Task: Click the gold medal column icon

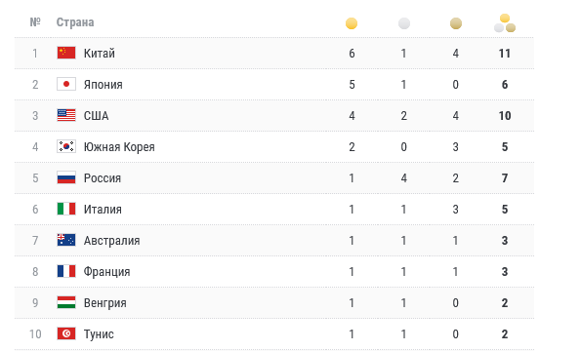Action: (x=352, y=23)
